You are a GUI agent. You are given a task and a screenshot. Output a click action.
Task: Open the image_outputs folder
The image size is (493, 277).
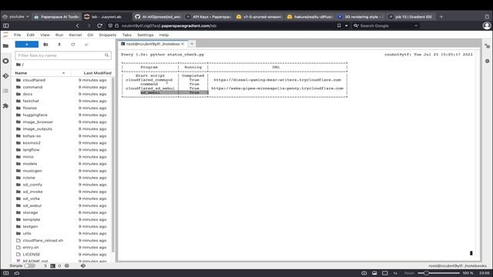pyautogui.click(x=38, y=128)
